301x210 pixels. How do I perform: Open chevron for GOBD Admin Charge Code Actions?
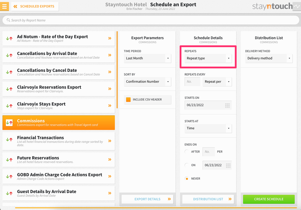click(110, 176)
